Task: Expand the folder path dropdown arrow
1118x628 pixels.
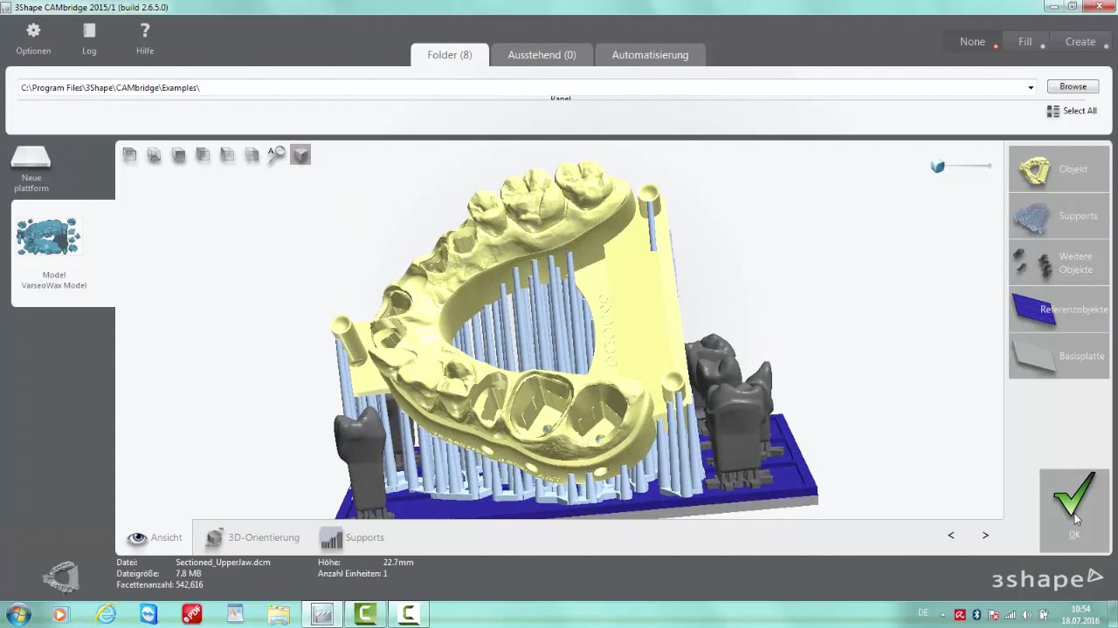Action: click(x=1031, y=87)
